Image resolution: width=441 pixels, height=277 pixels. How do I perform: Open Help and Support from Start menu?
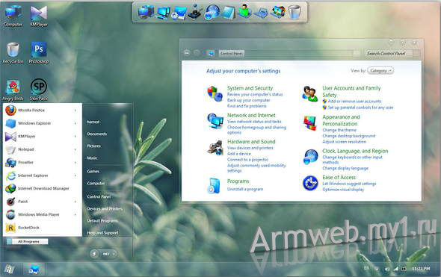click(x=102, y=233)
